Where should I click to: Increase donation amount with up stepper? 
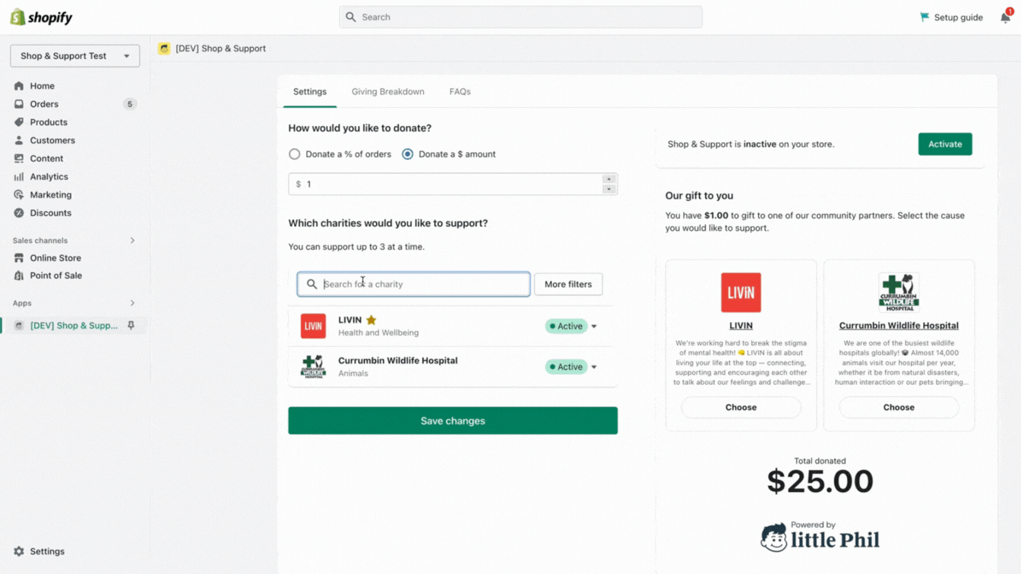pyautogui.click(x=608, y=179)
